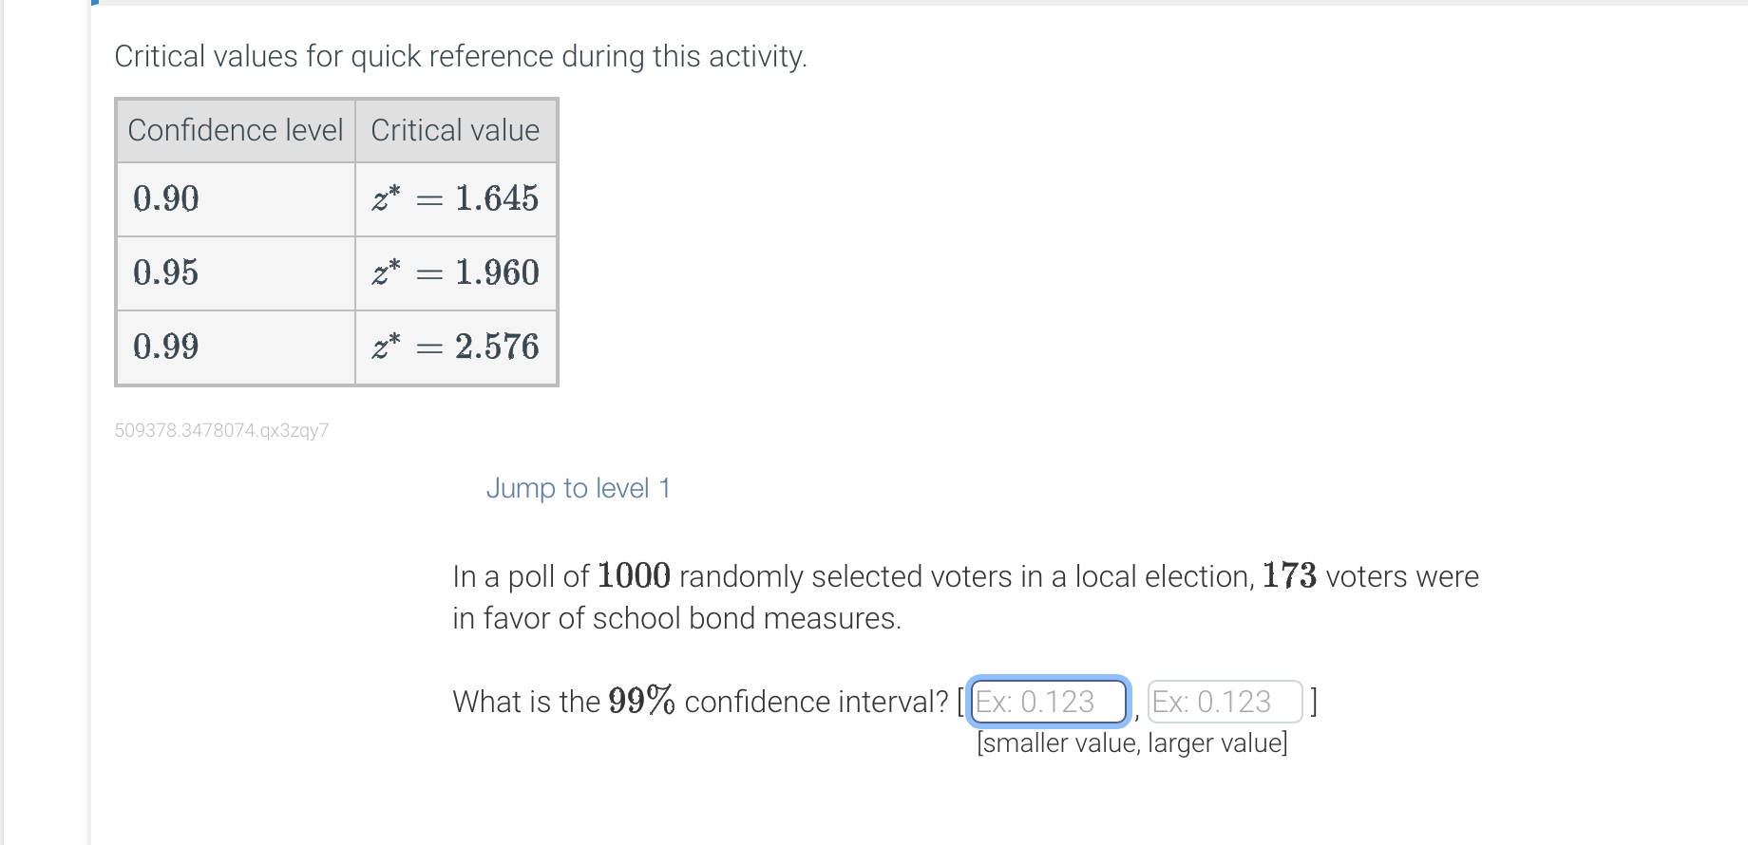Screen dimensions: 1748x845
Task: Click the Jump to level 1 link
Action: [578, 488]
